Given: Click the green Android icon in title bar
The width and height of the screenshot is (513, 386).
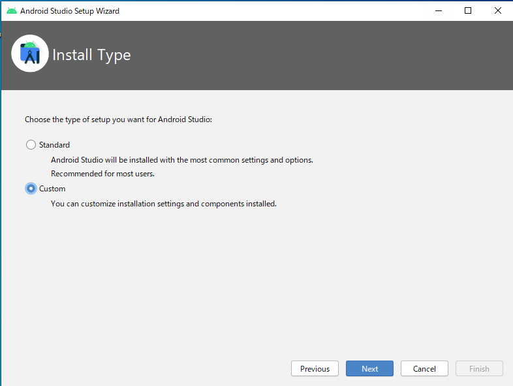Looking at the screenshot, I should (12, 11).
